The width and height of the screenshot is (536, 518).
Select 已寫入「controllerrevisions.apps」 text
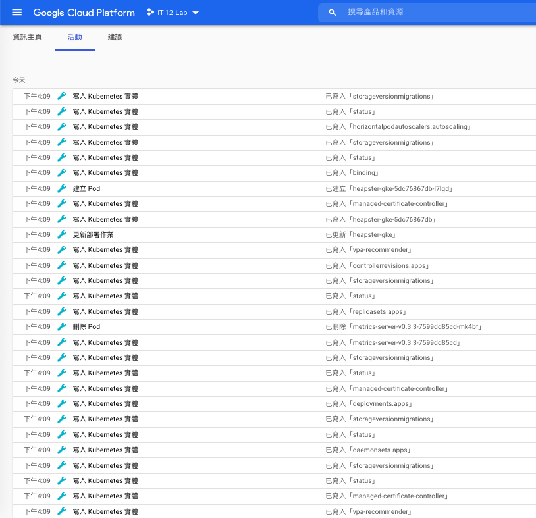pyautogui.click(x=377, y=265)
